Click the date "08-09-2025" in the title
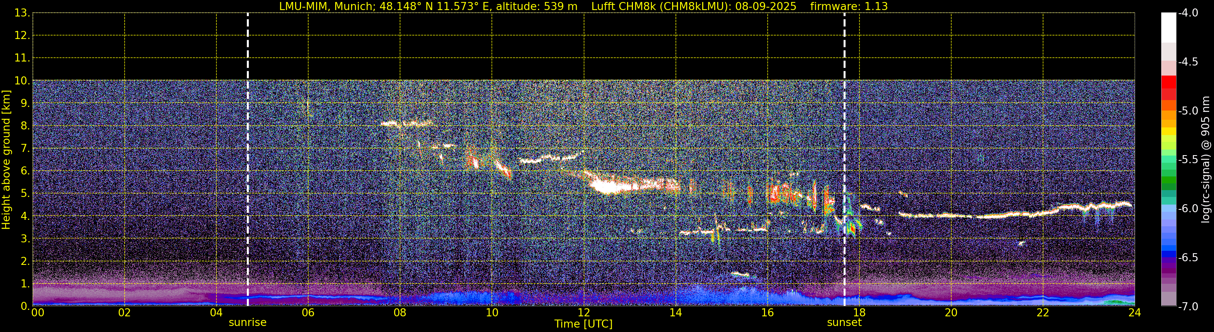 [766, 6]
